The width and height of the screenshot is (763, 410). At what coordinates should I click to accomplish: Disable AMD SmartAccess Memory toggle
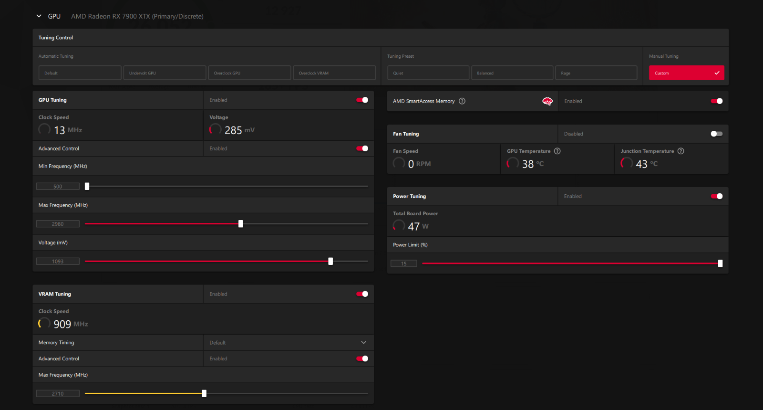(717, 101)
